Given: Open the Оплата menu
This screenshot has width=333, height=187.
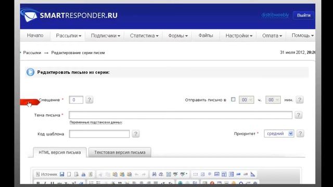Looking at the screenshot, I should tap(272, 36).
